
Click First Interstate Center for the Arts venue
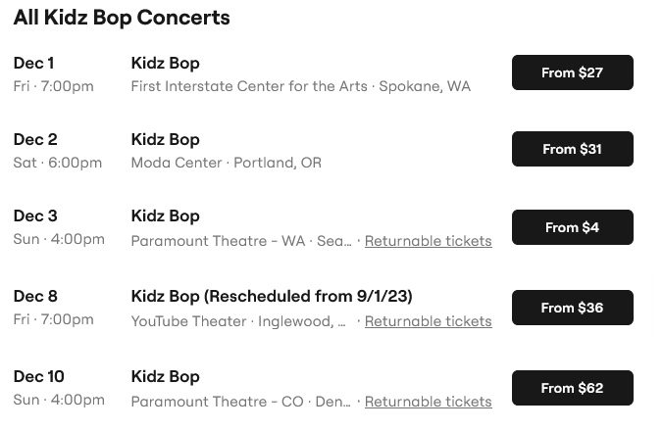pos(250,86)
